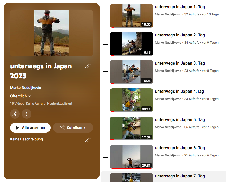Click channel name under Japan 1. Tag

[x=168, y=14]
